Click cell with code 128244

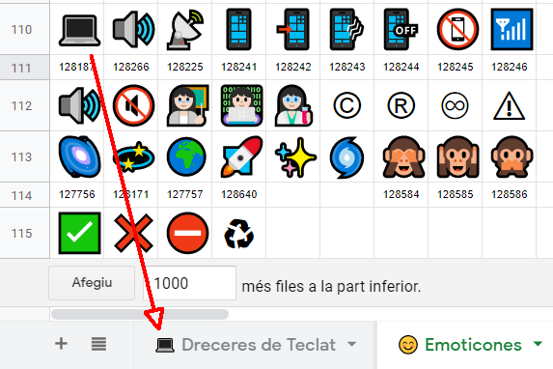[401, 67]
